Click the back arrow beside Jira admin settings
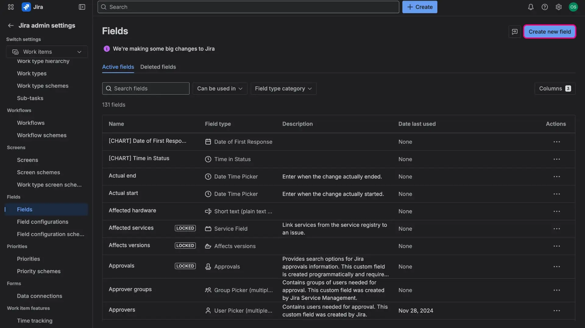Screen dimensions: 585x328 10,25
